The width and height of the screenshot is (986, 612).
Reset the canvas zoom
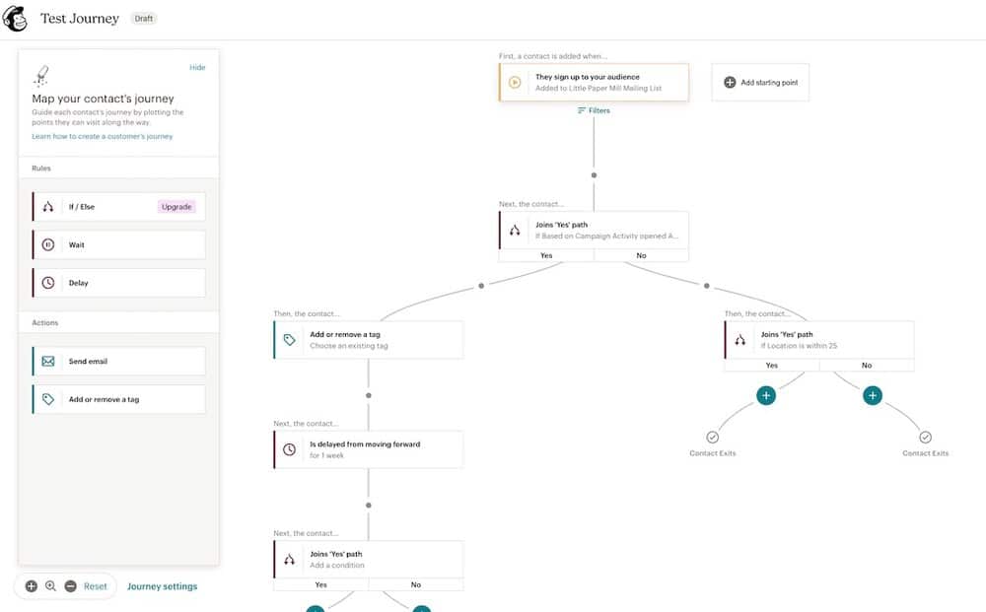tap(96, 586)
